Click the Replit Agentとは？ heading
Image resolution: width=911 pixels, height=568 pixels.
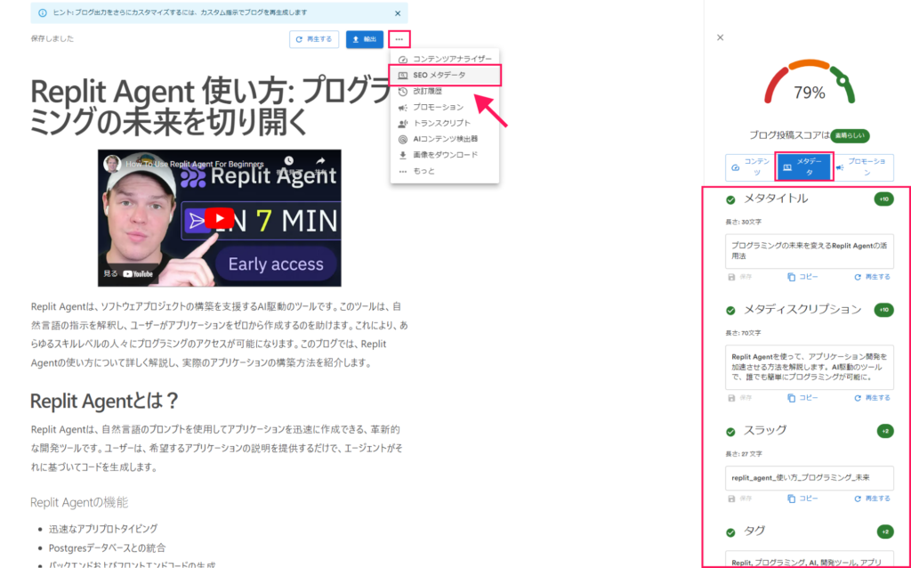pos(105,402)
